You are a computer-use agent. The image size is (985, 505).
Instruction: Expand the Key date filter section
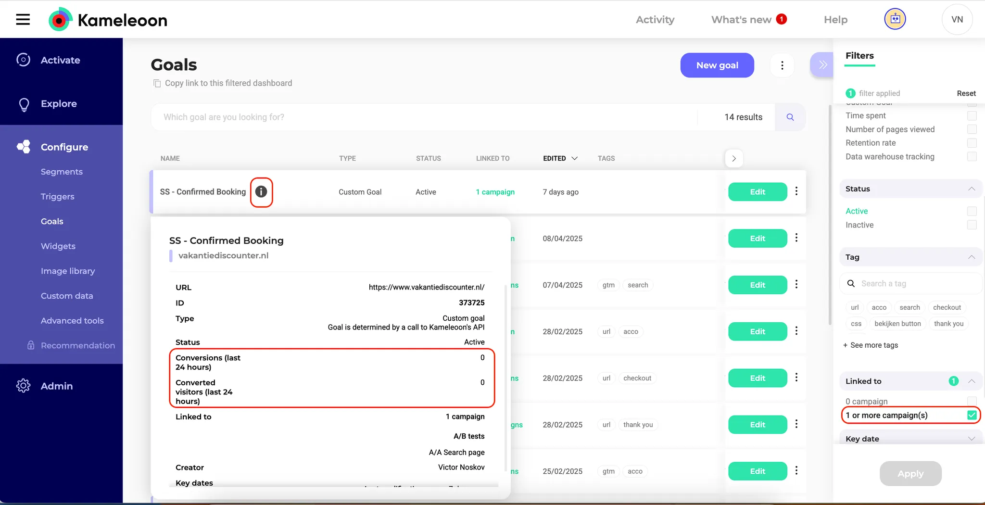click(x=971, y=439)
